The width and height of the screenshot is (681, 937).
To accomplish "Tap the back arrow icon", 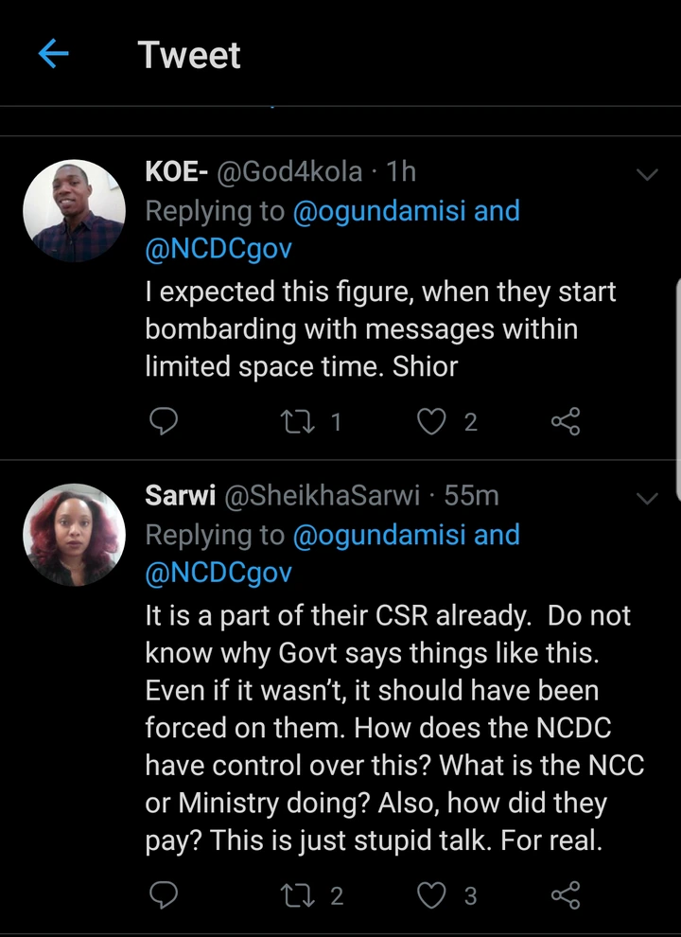I will pos(54,55).
